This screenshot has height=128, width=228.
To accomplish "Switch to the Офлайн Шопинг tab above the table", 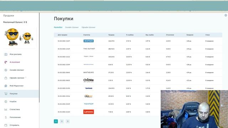I will tap(88, 27).
